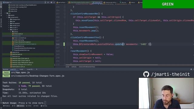Open the Profiler tool window

tap(28, 106)
